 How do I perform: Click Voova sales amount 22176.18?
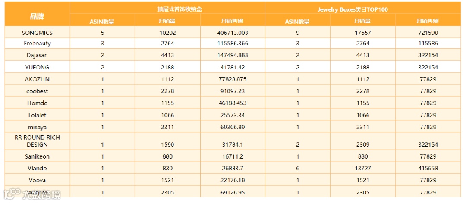click(x=233, y=180)
